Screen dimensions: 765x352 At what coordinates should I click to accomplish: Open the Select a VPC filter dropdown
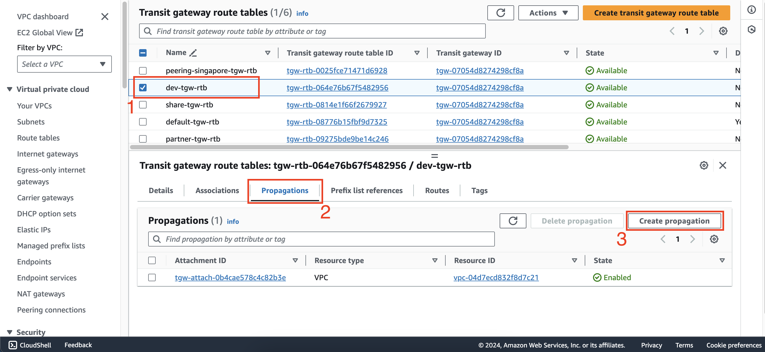64,64
